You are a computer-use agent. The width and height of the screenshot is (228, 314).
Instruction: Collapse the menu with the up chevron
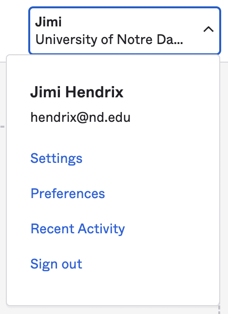[x=209, y=30]
